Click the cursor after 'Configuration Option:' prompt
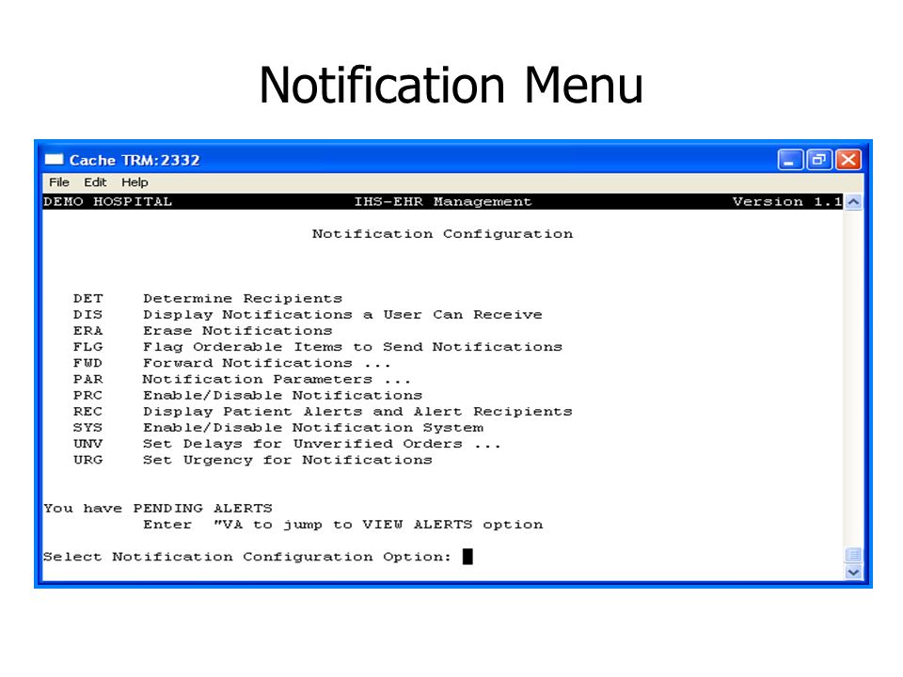 (467, 556)
